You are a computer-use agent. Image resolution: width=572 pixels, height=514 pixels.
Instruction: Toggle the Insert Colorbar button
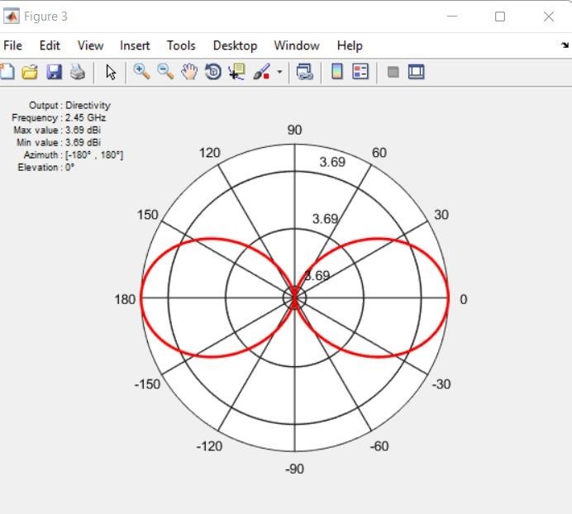pyautogui.click(x=337, y=72)
